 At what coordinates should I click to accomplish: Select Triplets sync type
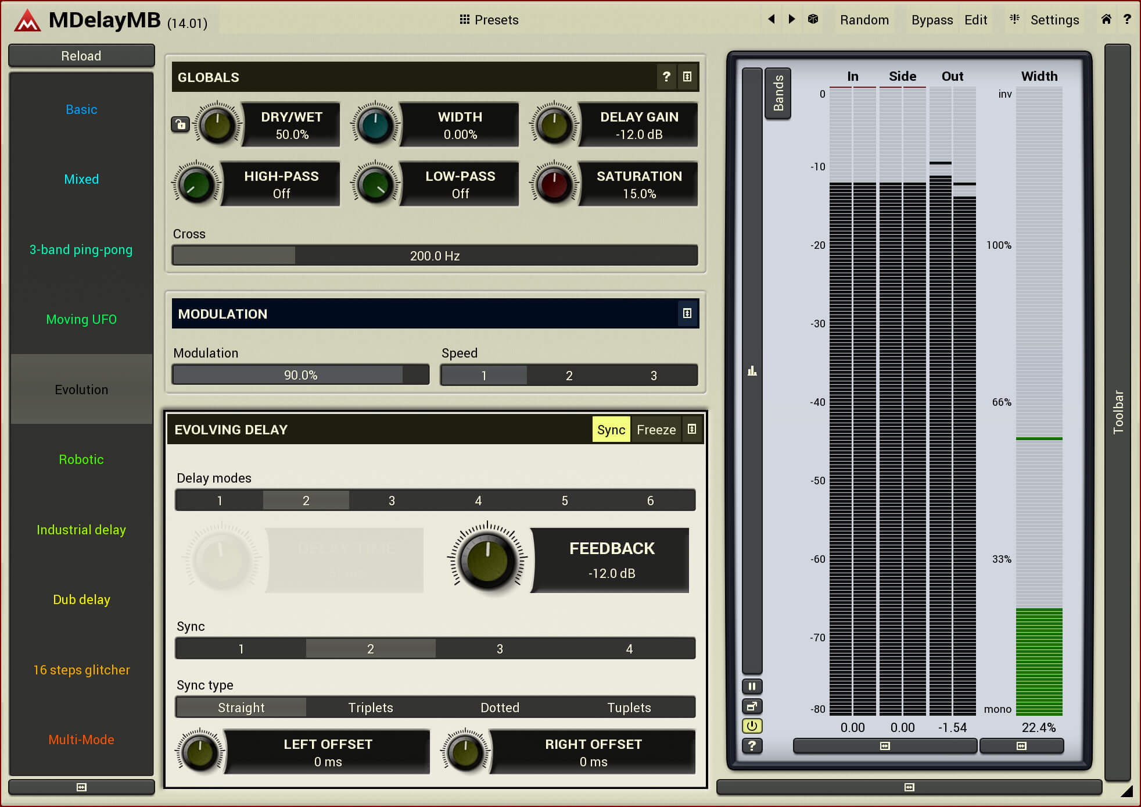[x=371, y=707]
